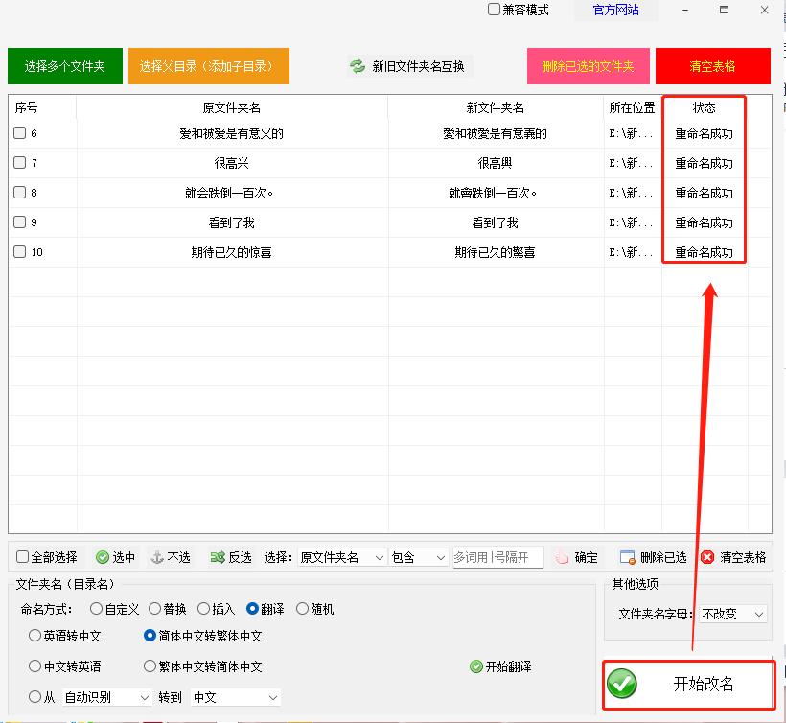The width and height of the screenshot is (786, 723).
Task: Click the anchor-shaped 不选 icon
Action: (156, 556)
